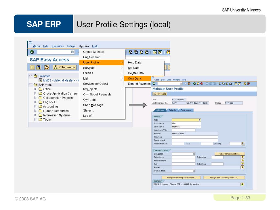The width and height of the screenshot is (280, 210).
Task: Open the Address tab
Action: 160,110
